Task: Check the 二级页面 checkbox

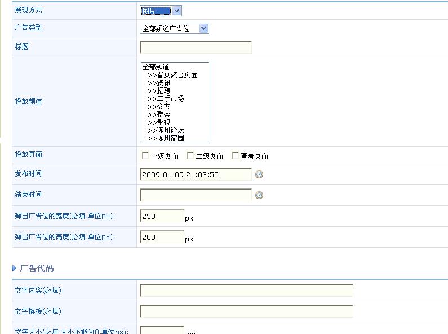Action: (x=190, y=155)
